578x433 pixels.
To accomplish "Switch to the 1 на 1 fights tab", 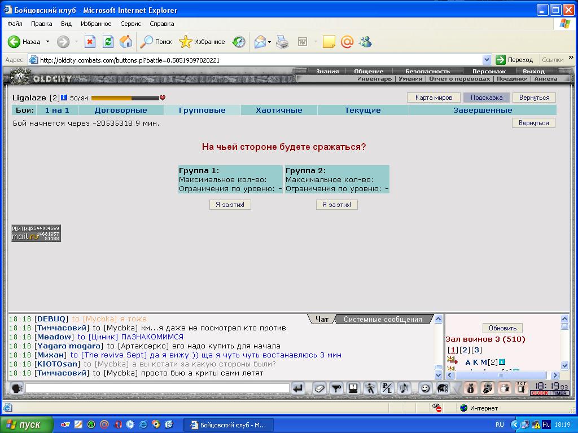I will pyautogui.click(x=57, y=110).
